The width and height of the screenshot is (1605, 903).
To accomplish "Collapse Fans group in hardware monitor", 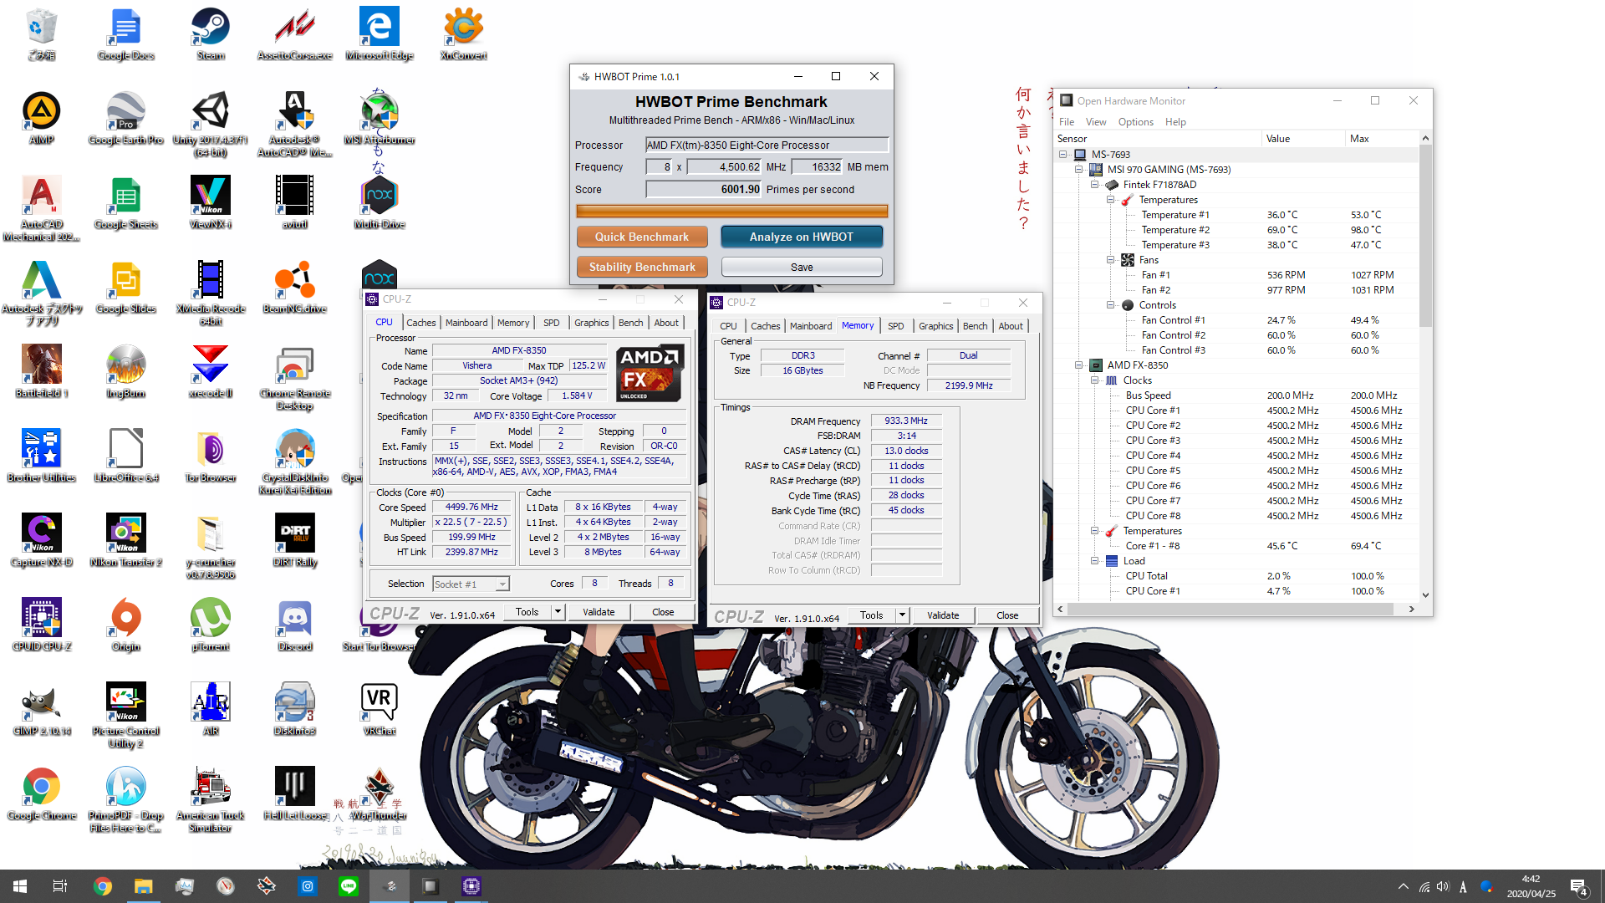I will click(1111, 260).
